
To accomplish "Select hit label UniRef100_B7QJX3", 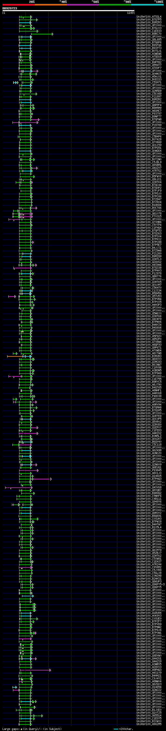I will (x=149, y=28).
